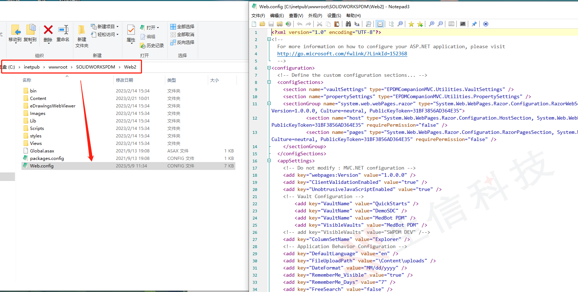Open the New item (新建项目) dropdown
Image resolution: width=578 pixels, height=292 pixels.
tap(104, 26)
